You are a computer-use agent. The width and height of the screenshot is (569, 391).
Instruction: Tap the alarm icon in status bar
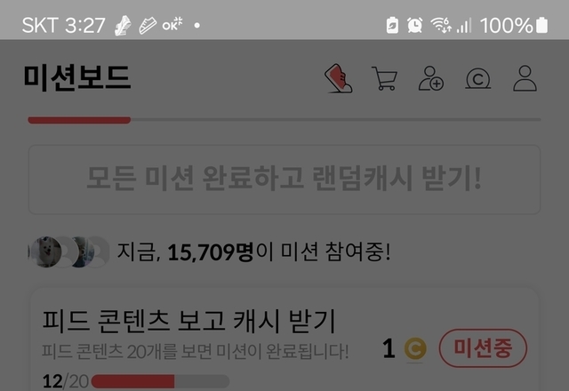tap(415, 26)
